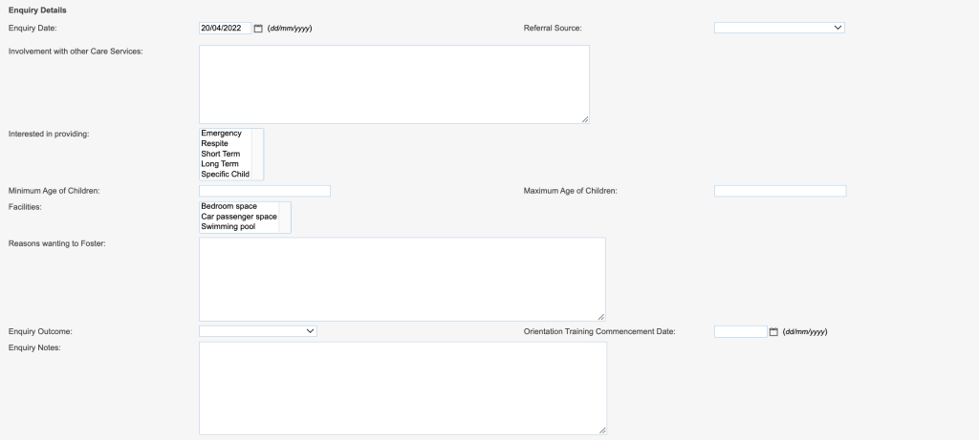Click the Enquiry Date text field
Image resolution: width=979 pixels, height=440 pixels.
click(226, 28)
